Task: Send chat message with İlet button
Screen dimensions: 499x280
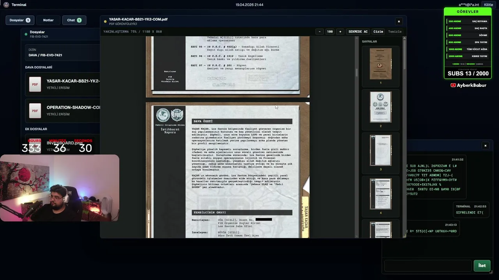Action: pos(482,266)
